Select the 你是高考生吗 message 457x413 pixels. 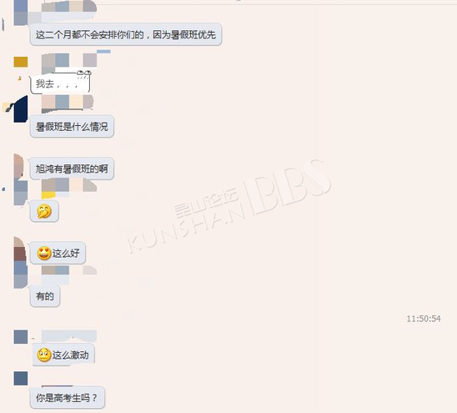(x=68, y=397)
